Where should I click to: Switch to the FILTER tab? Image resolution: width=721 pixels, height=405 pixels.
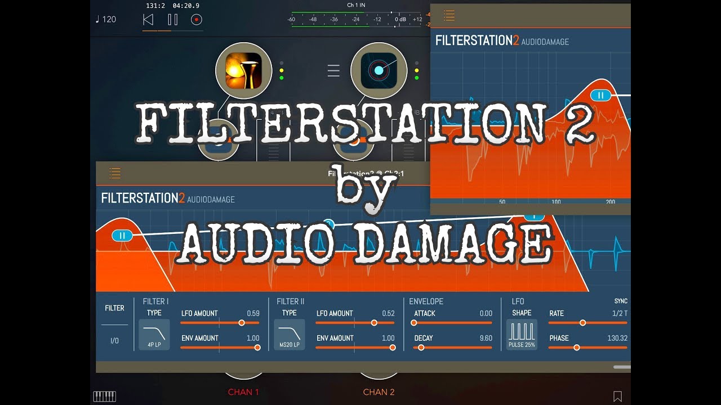(x=115, y=308)
